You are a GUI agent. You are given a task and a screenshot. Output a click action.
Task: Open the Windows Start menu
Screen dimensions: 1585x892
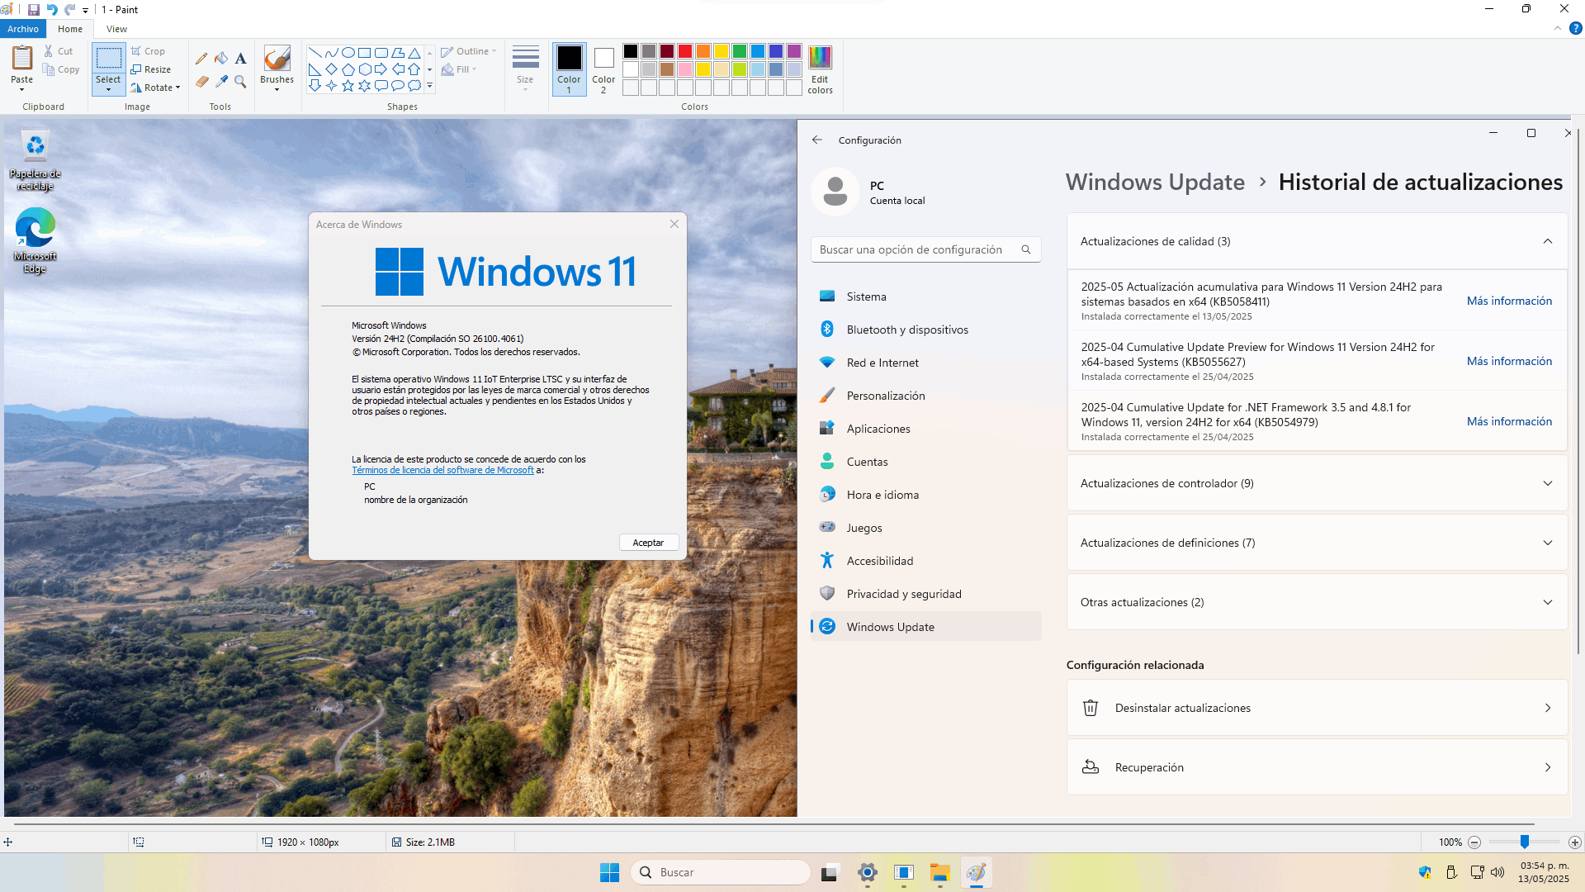coord(609,872)
